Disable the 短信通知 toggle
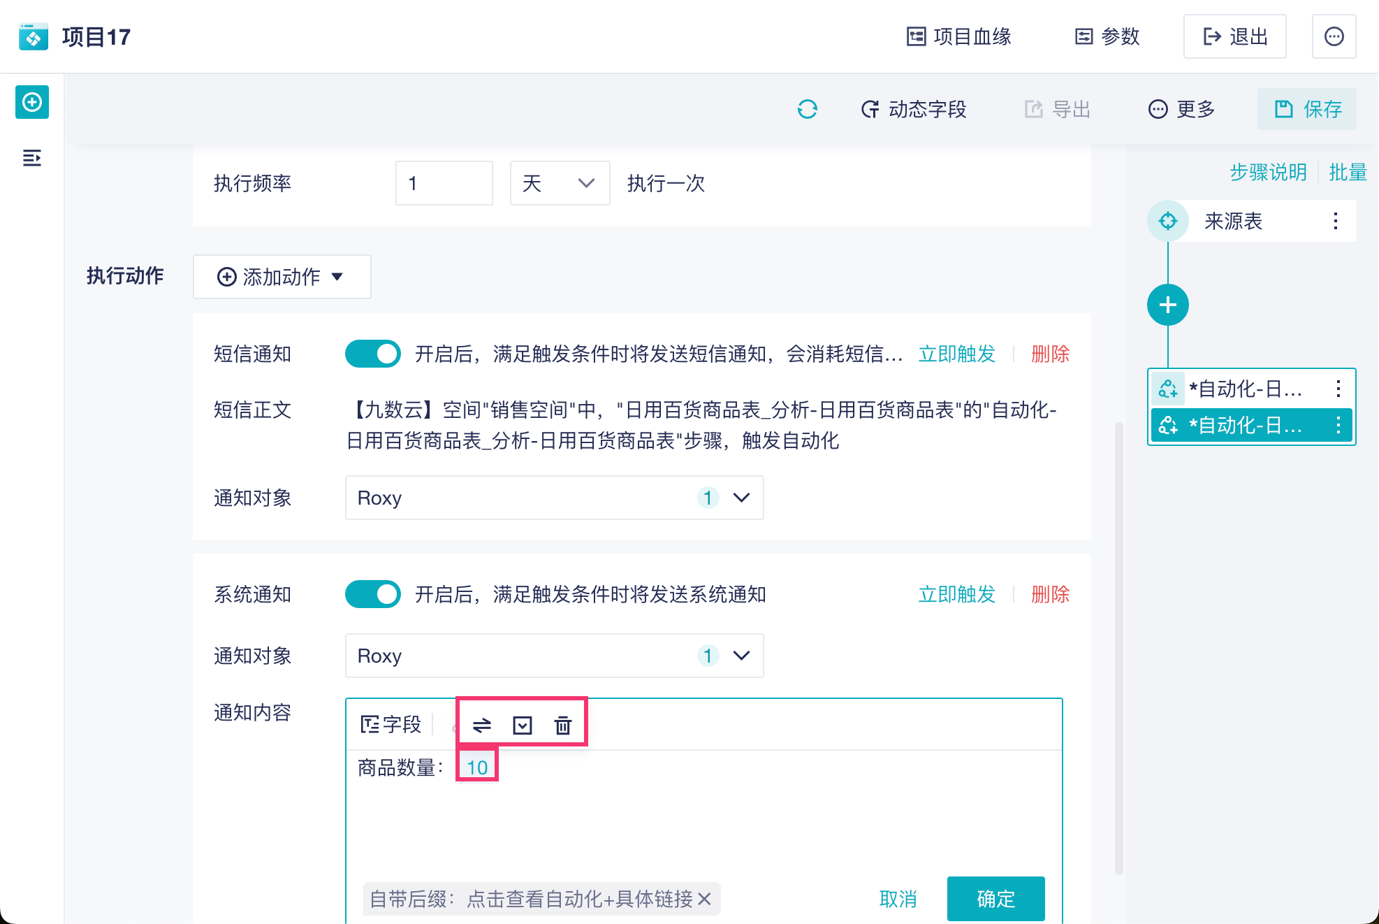The height and width of the screenshot is (924, 1379). point(373,354)
